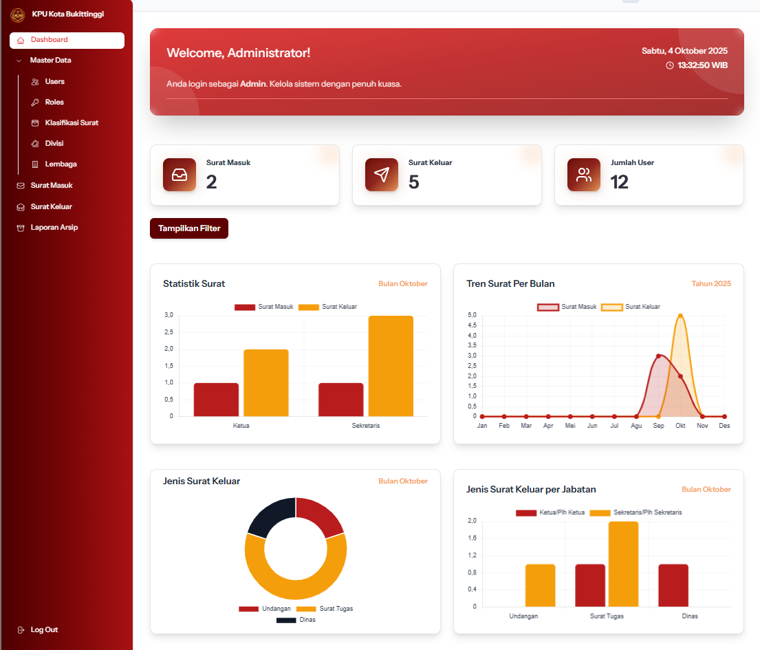Click the Laporan Arsip archive icon
Image resolution: width=760 pixels, height=650 pixels.
tap(21, 227)
